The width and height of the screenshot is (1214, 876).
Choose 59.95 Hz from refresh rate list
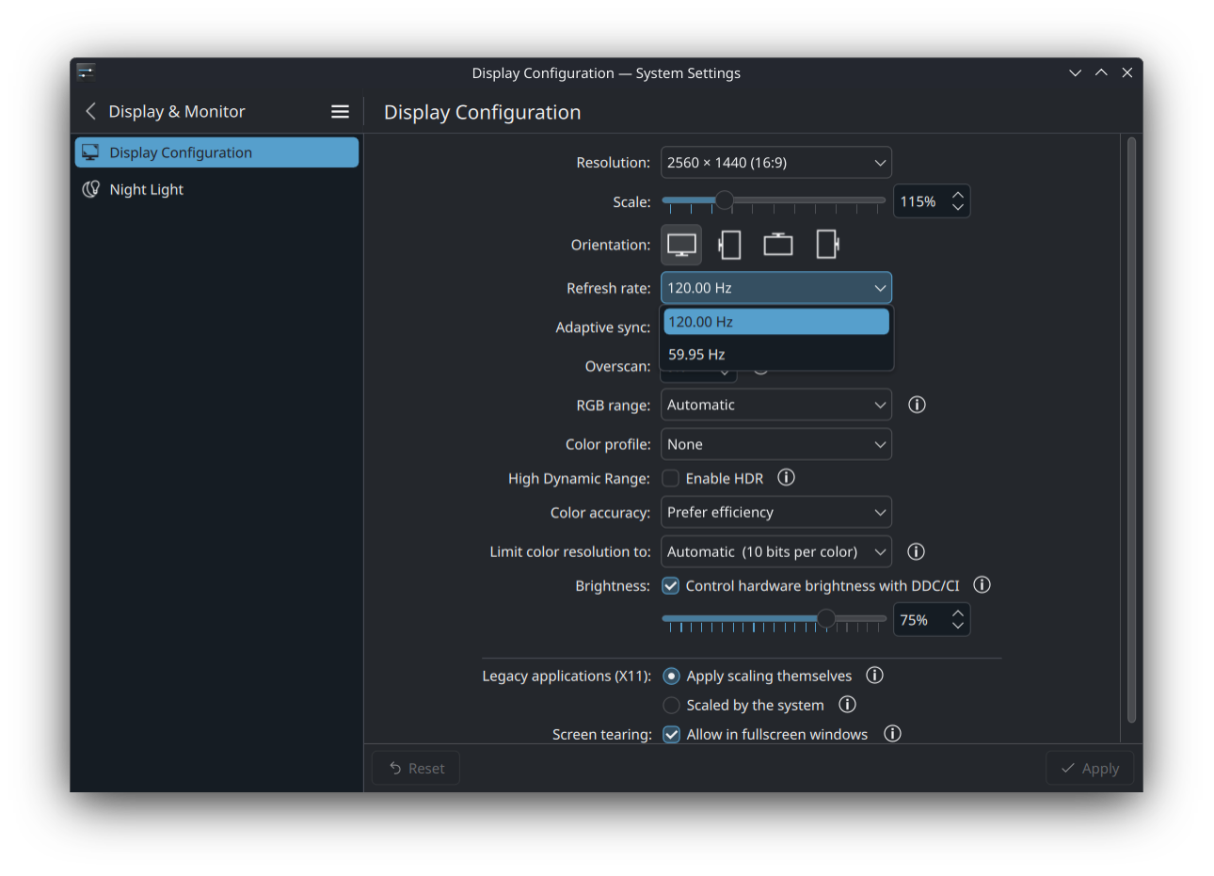click(x=776, y=355)
